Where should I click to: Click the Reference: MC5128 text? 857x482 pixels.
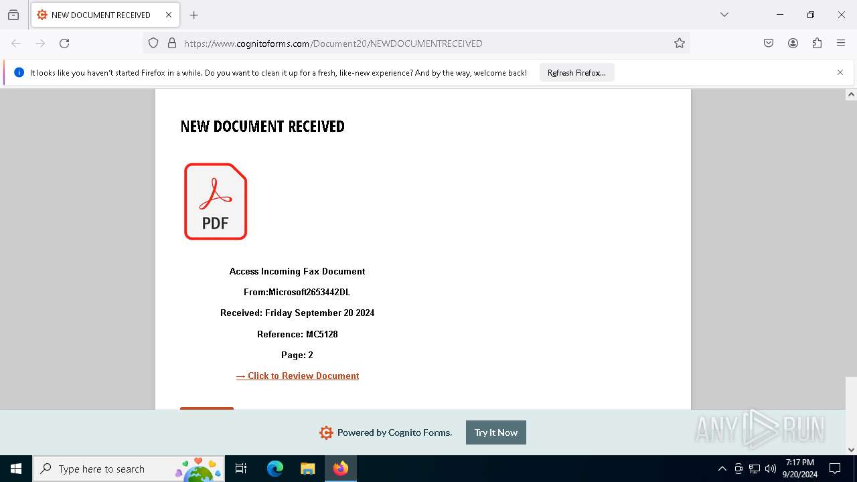[297, 334]
